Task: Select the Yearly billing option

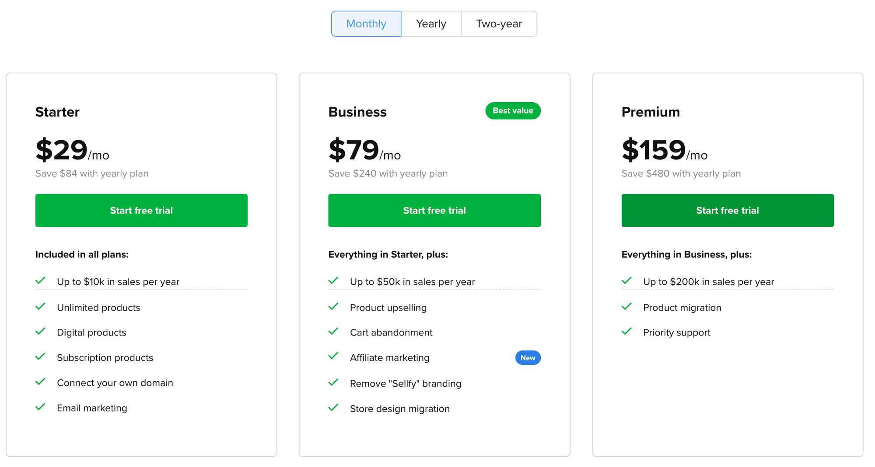Action: tap(431, 24)
